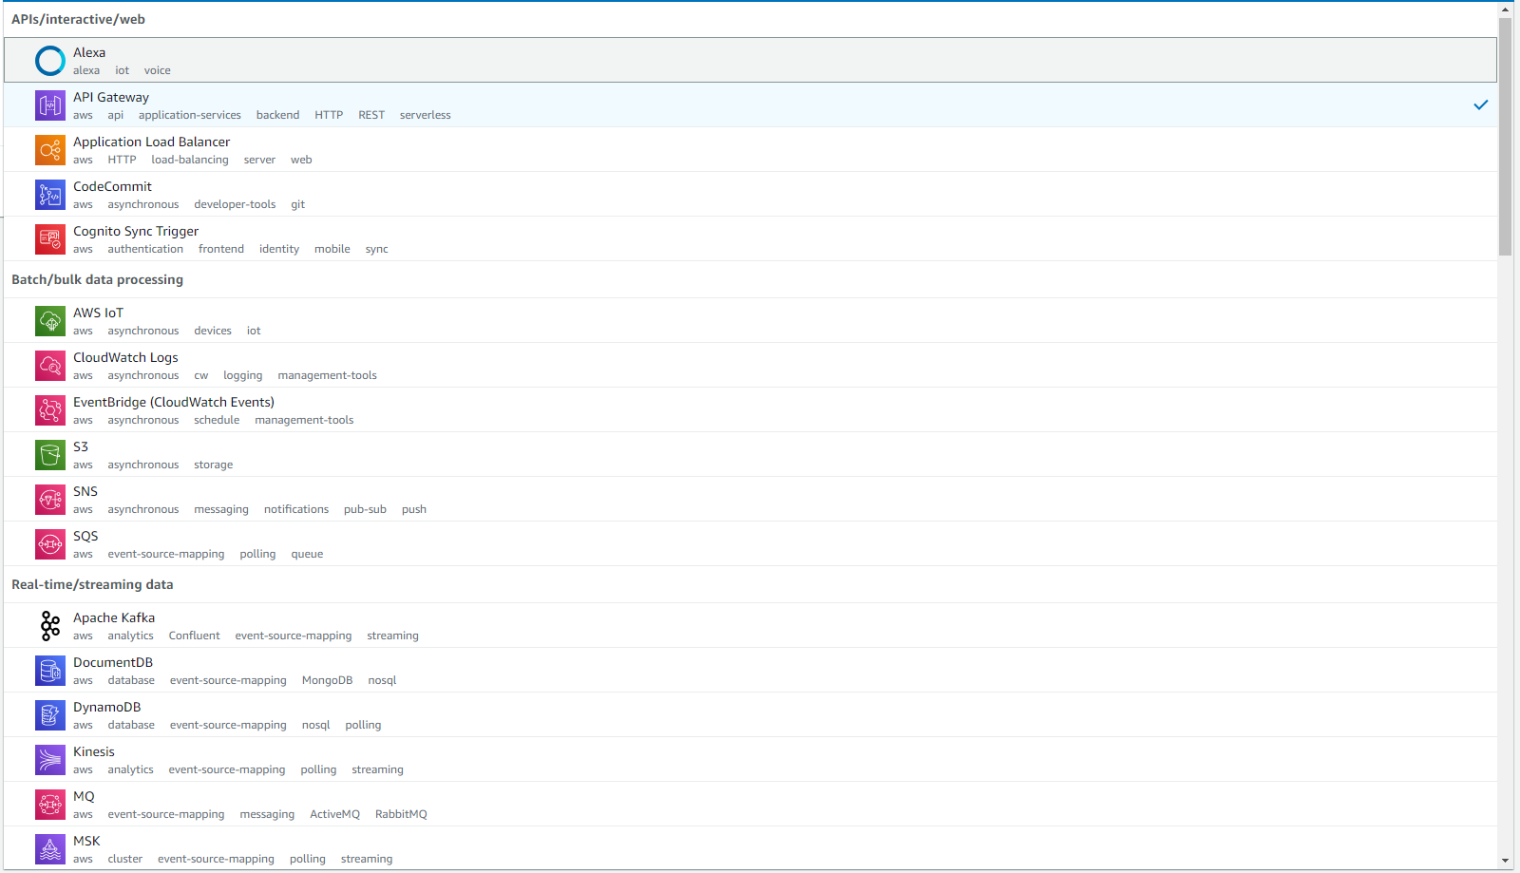Click the 'management-tools' tag under CloudWatch Logs

coord(327,375)
